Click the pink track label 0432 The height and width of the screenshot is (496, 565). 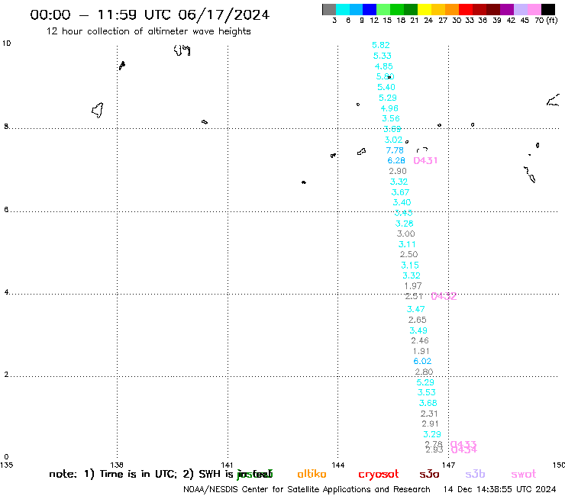point(444,296)
